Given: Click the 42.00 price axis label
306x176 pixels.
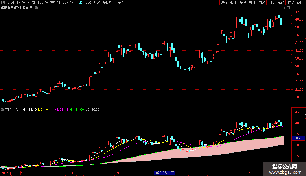Looking at the screenshot, I should tap(299, 12).
